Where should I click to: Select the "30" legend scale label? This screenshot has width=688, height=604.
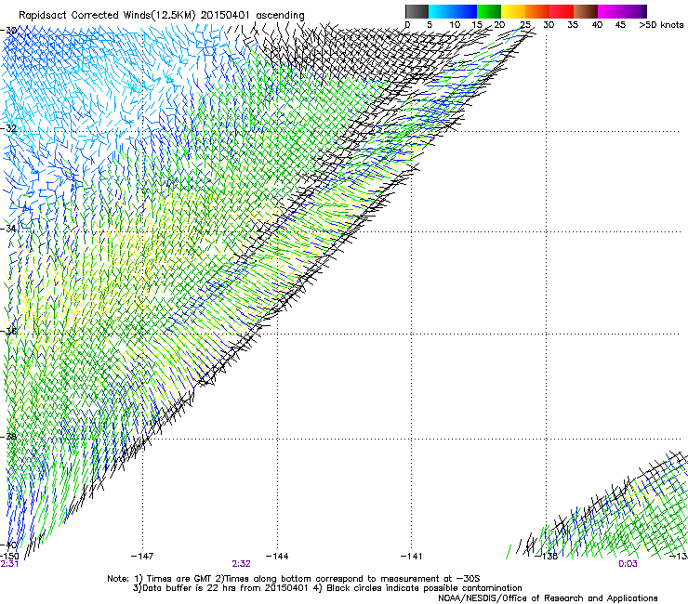[549, 25]
